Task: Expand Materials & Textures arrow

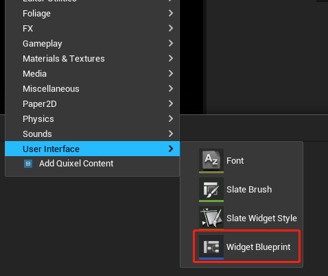Action: click(171, 58)
